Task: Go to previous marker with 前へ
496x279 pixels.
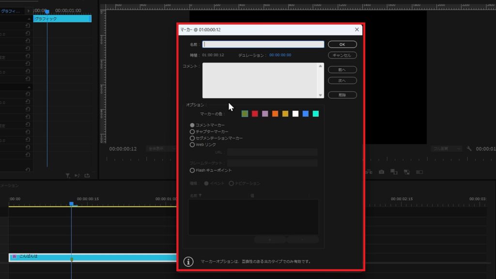Action: click(342, 70)
